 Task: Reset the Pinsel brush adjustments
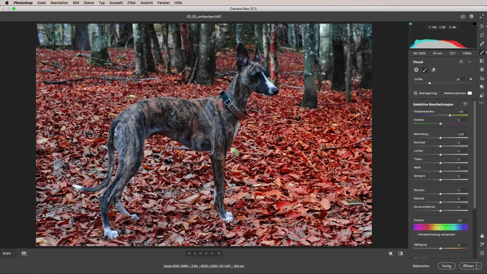pyautogui.click(x=461, y=62)
